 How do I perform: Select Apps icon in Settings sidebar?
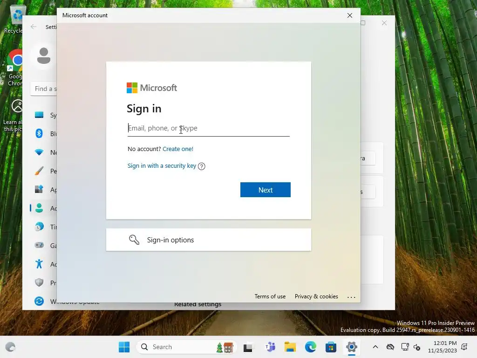[x=39, y=189]
